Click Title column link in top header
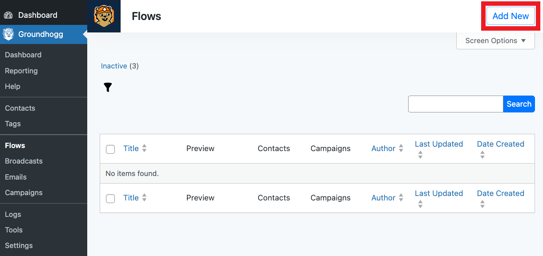Image resolution: width=543 pixels, height=256 pixels. (x=131, y=148)
